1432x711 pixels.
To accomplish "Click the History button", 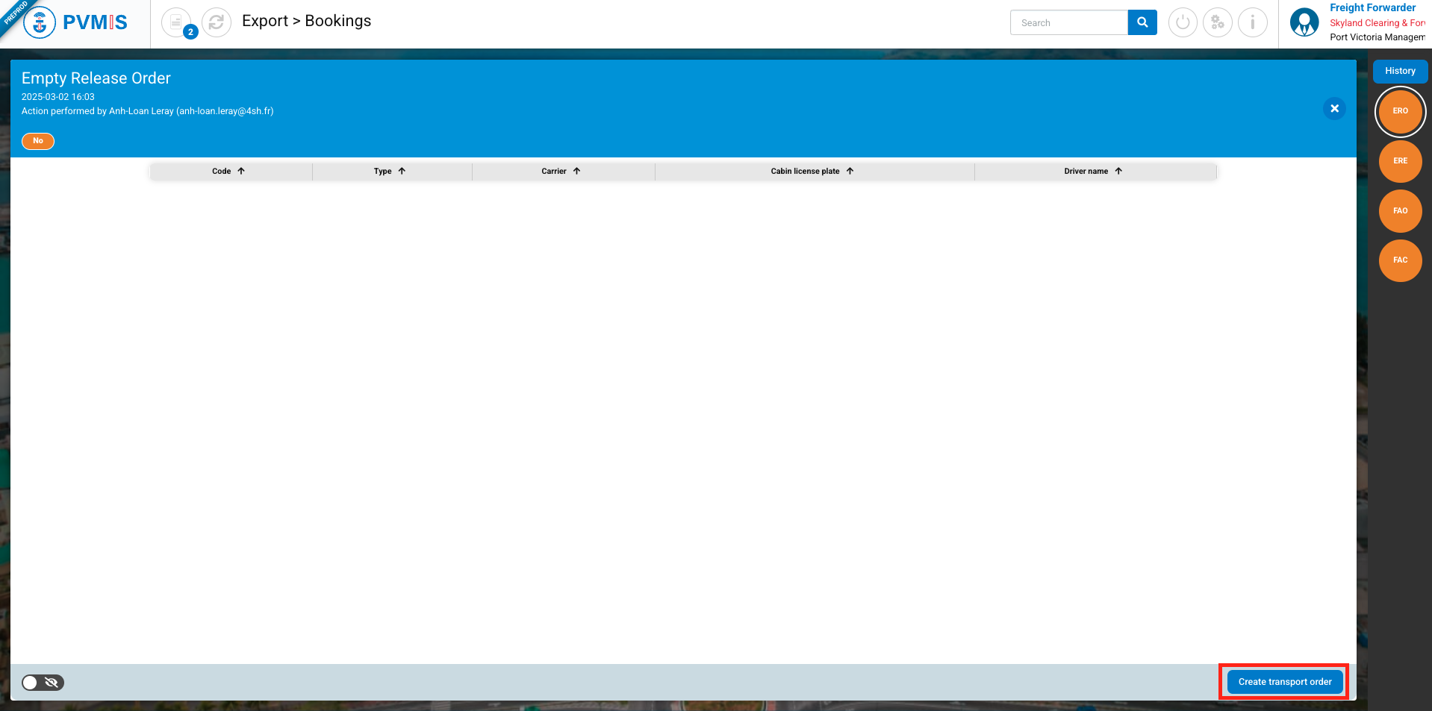I will [1400, 71].
